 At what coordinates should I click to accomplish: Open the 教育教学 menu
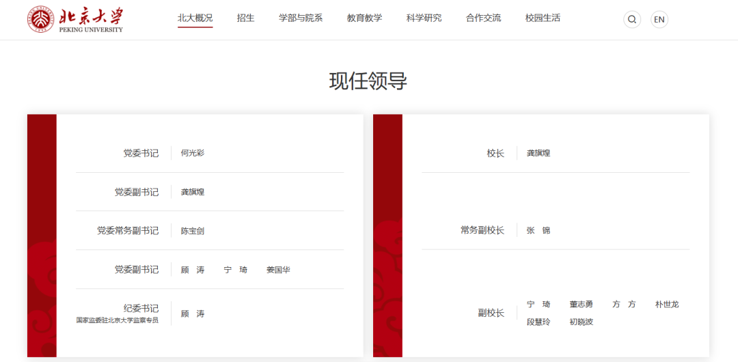[x=365, y=18]
